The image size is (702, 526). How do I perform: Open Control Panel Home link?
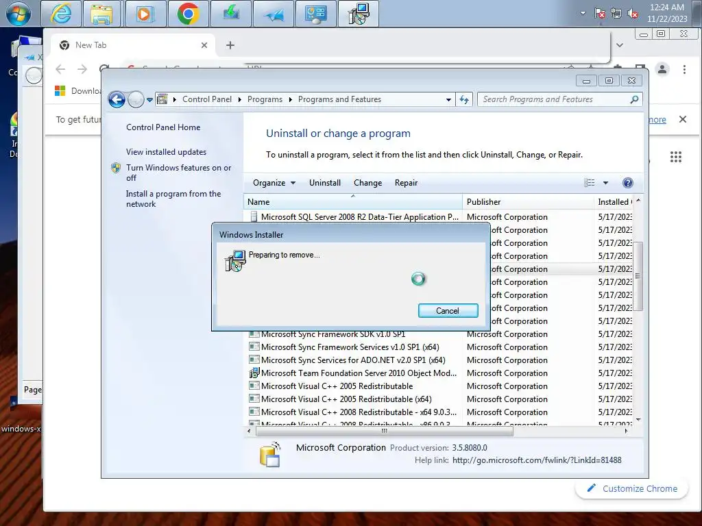tap(163, 127)
